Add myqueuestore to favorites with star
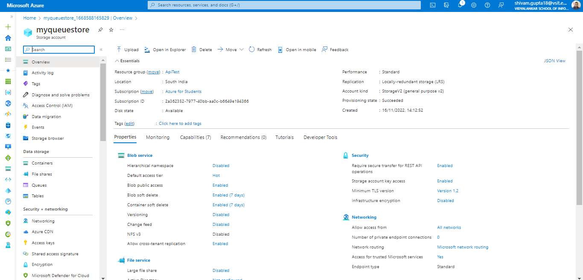Image resolution: width=583 pixels, height=280 pixels. [111, 30]
